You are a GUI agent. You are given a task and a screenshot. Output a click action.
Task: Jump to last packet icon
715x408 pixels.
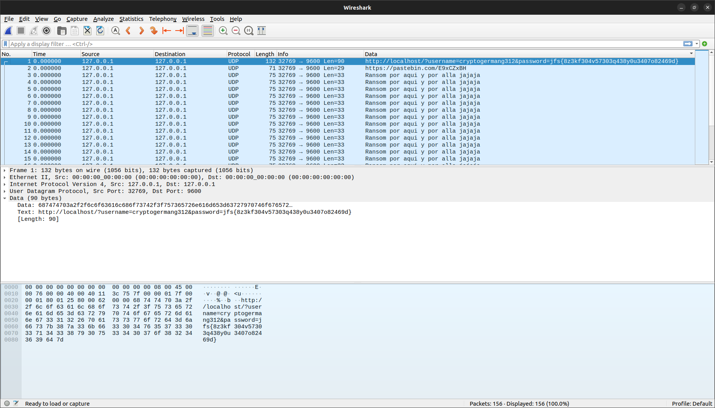[180, 31]
